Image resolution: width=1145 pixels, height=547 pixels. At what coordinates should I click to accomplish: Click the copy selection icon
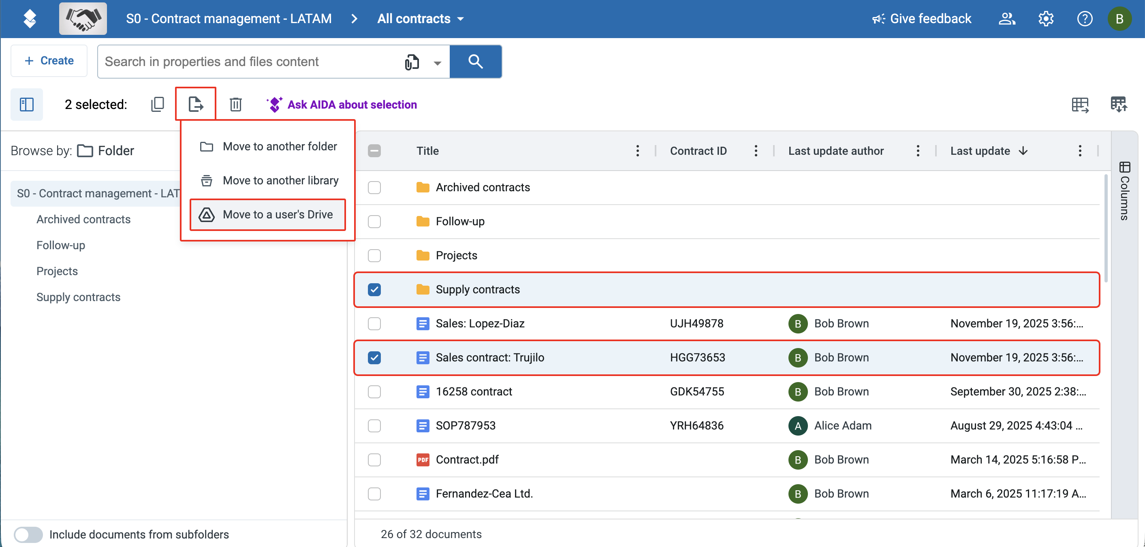click(x=157, y=105)
